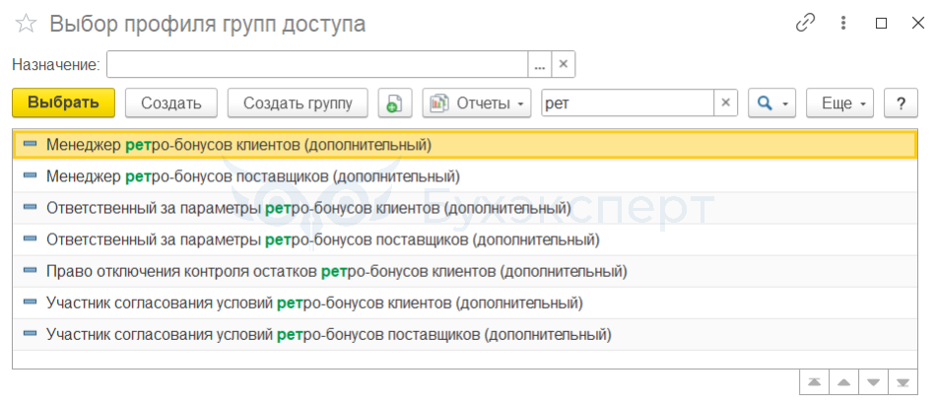Open the Еще menu
This screenshot has width=936, height=406.
pos(839,103)
